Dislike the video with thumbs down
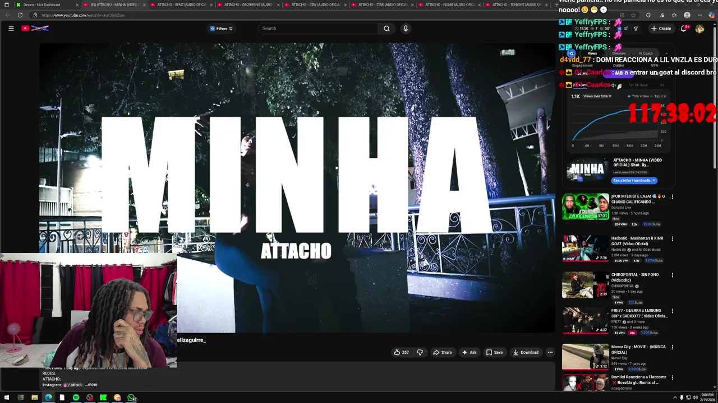Image resolution: width=718 pixels, height=403 pixels. click(420, 353)
